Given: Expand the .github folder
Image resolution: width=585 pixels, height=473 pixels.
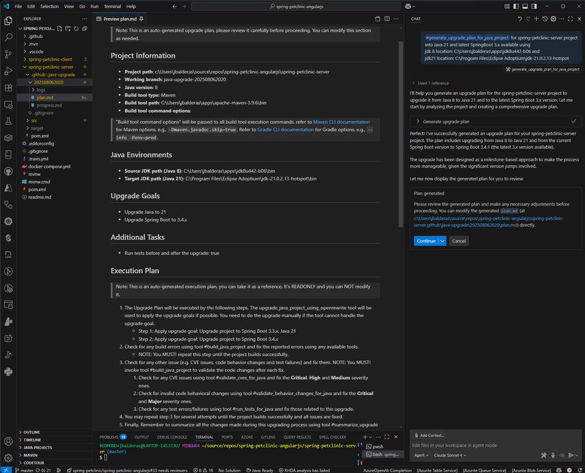Looking at the screenshot, I should point(54,36).
